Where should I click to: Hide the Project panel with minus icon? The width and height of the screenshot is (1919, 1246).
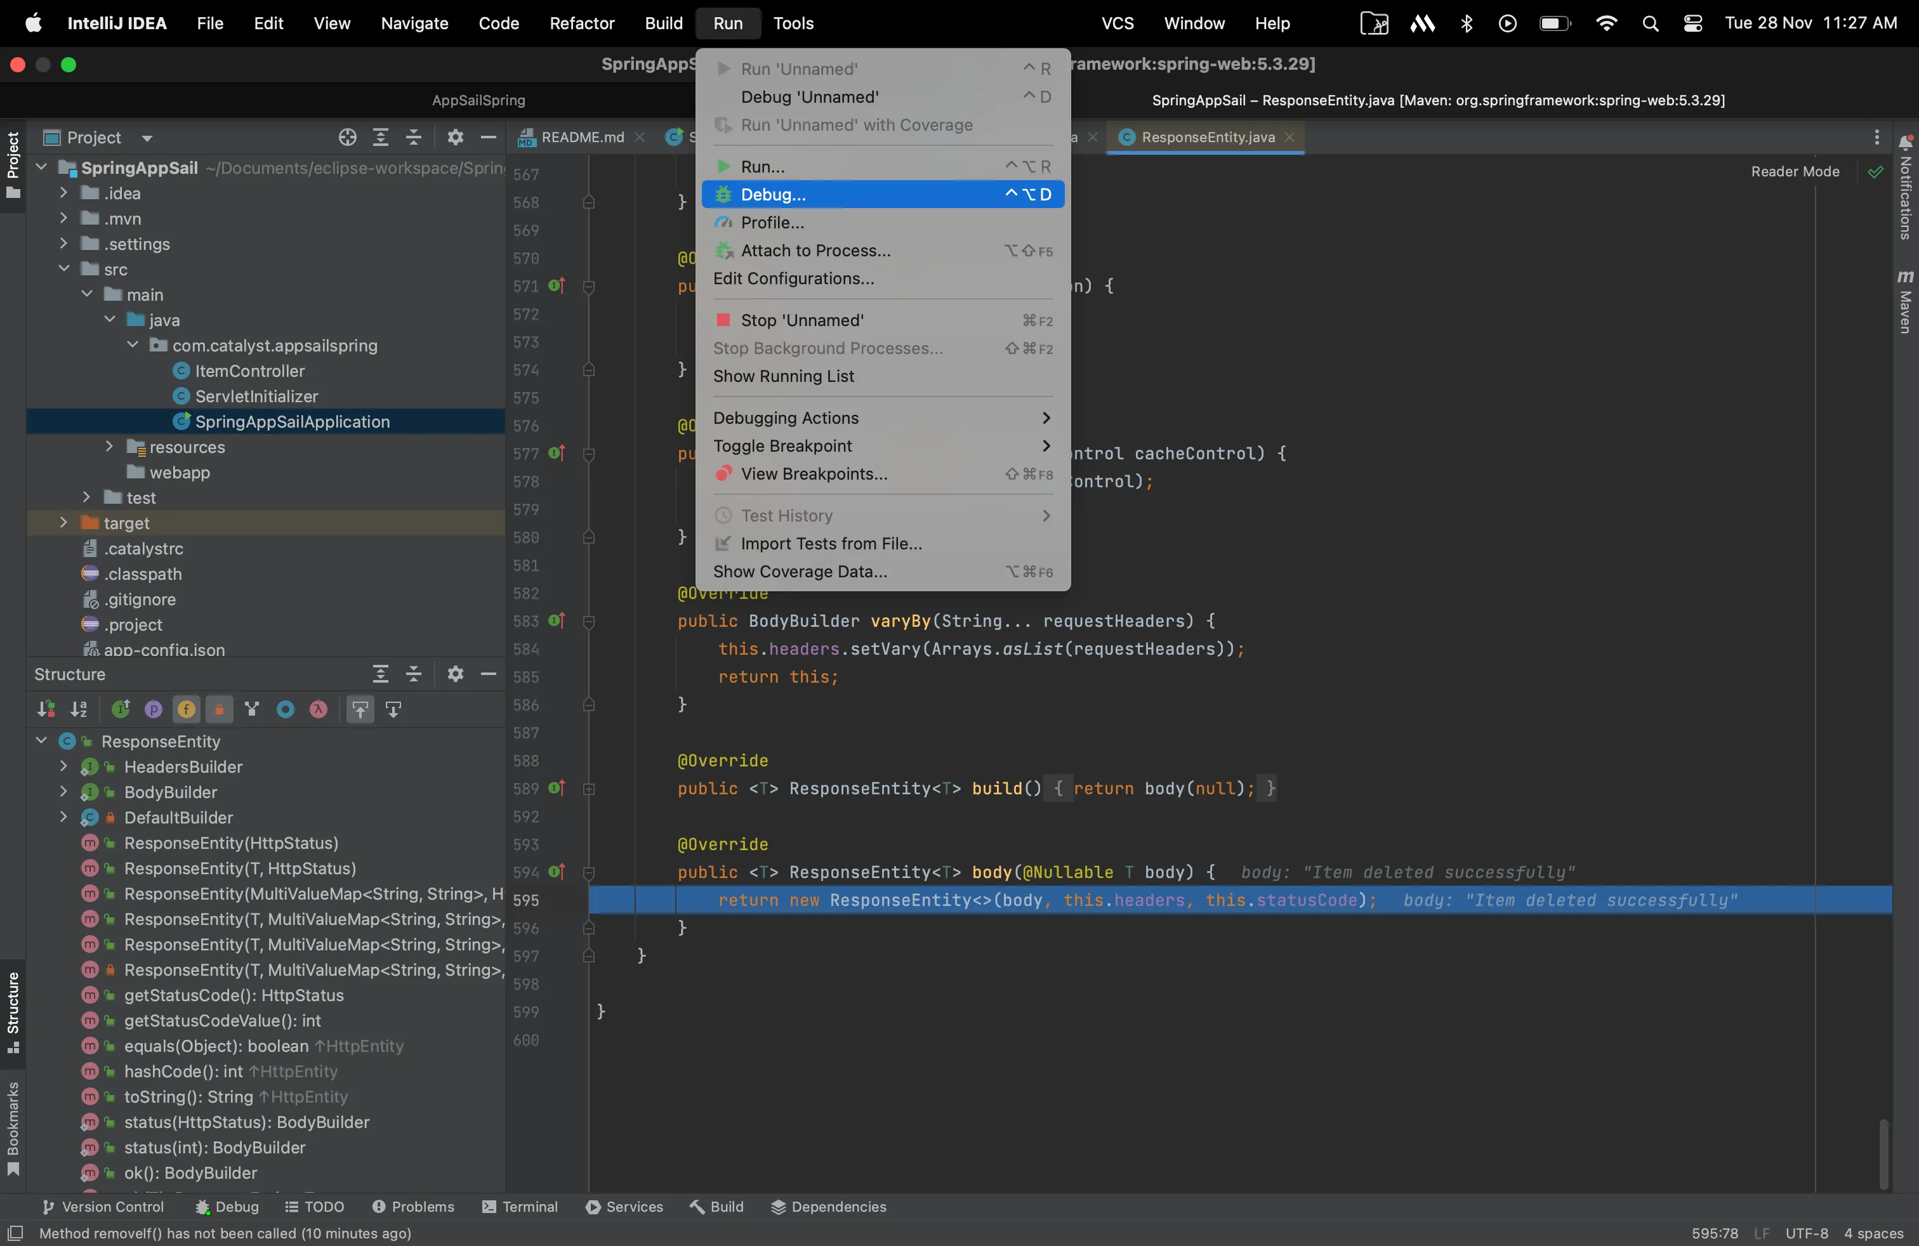coord(489,137)
